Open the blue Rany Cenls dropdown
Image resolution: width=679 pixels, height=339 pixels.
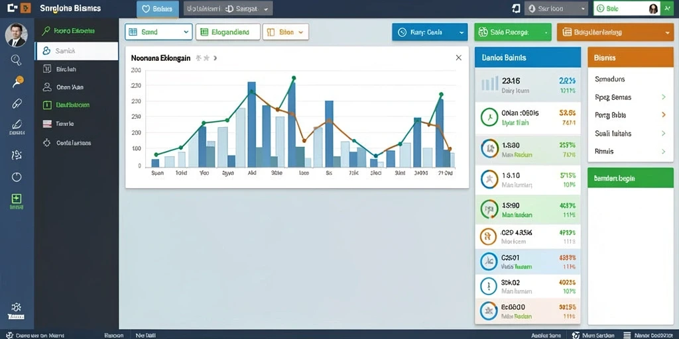click(430, 32)
